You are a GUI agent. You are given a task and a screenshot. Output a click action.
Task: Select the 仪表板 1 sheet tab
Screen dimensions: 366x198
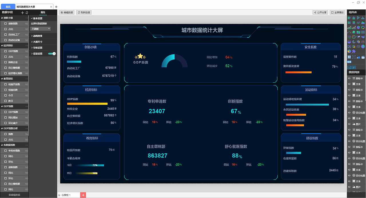point(69,195)
